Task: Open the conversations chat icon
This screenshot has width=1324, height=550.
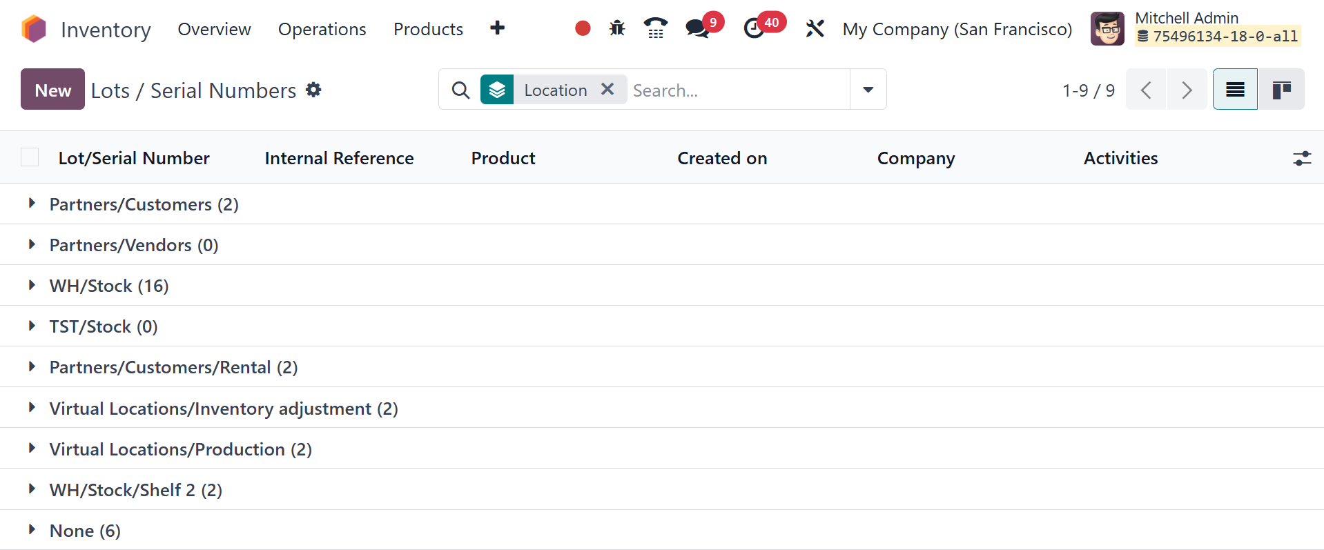Action: click(697, 28)
